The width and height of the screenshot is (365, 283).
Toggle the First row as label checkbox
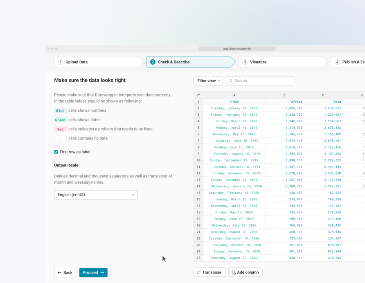point(56,152)
